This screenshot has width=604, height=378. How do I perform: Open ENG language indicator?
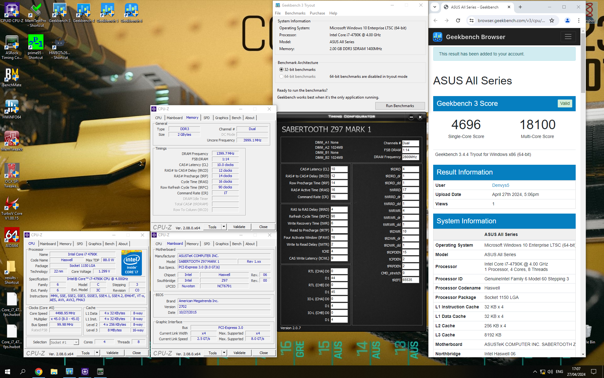(x=559, y=372)
